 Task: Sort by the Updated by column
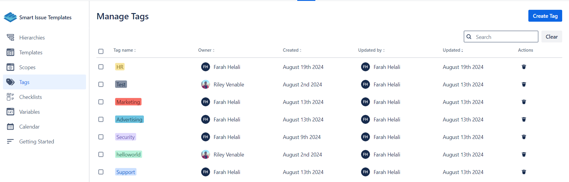(371, 50)
